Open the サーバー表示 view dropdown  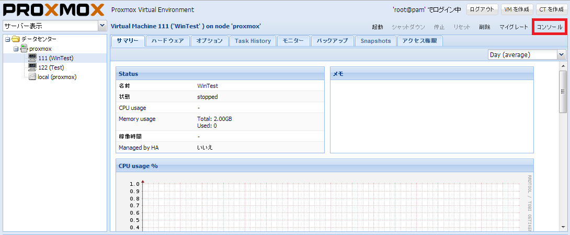pyautogui.click(x=102, y=26)
